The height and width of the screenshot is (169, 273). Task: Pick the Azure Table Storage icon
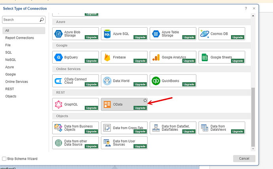pos(156,34)
